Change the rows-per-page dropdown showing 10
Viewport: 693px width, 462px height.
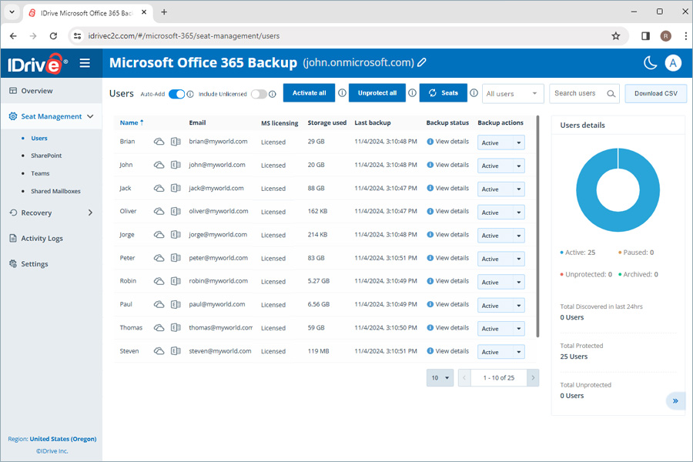tap(440, 378)
